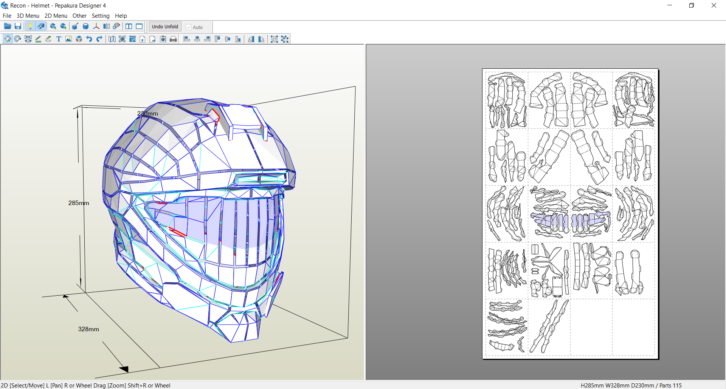Select the Text input tool
The width and height of the screenshot is (726, 389).
59,39
